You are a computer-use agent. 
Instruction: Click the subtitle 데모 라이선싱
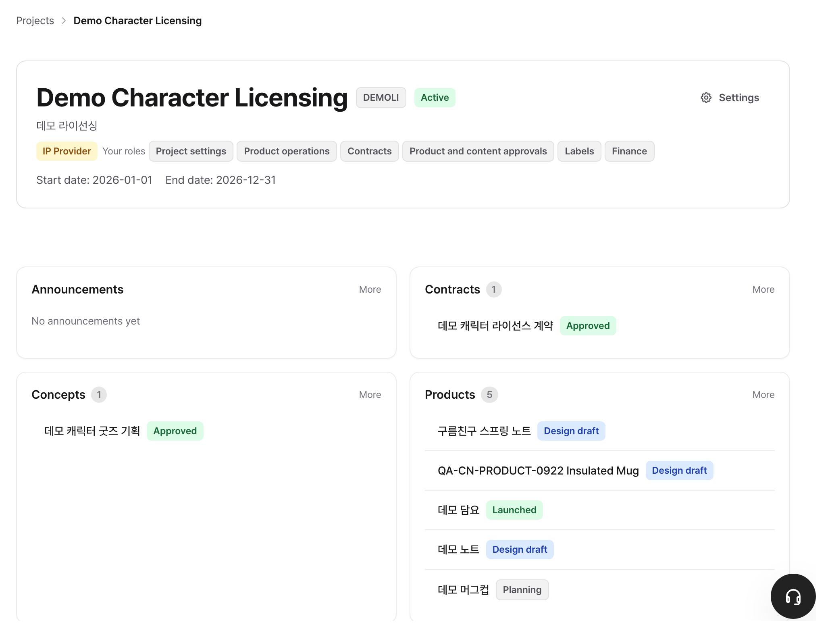click(x=67, y=125)
